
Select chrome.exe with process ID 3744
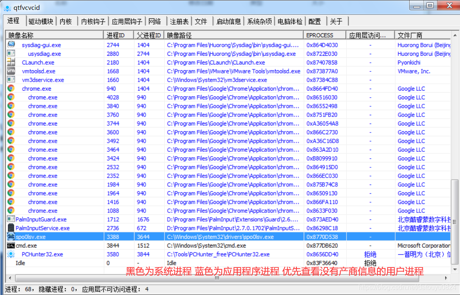(43, 123)
